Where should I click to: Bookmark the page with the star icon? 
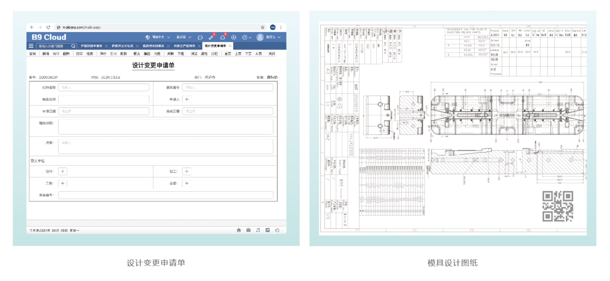tap(263, 28)
